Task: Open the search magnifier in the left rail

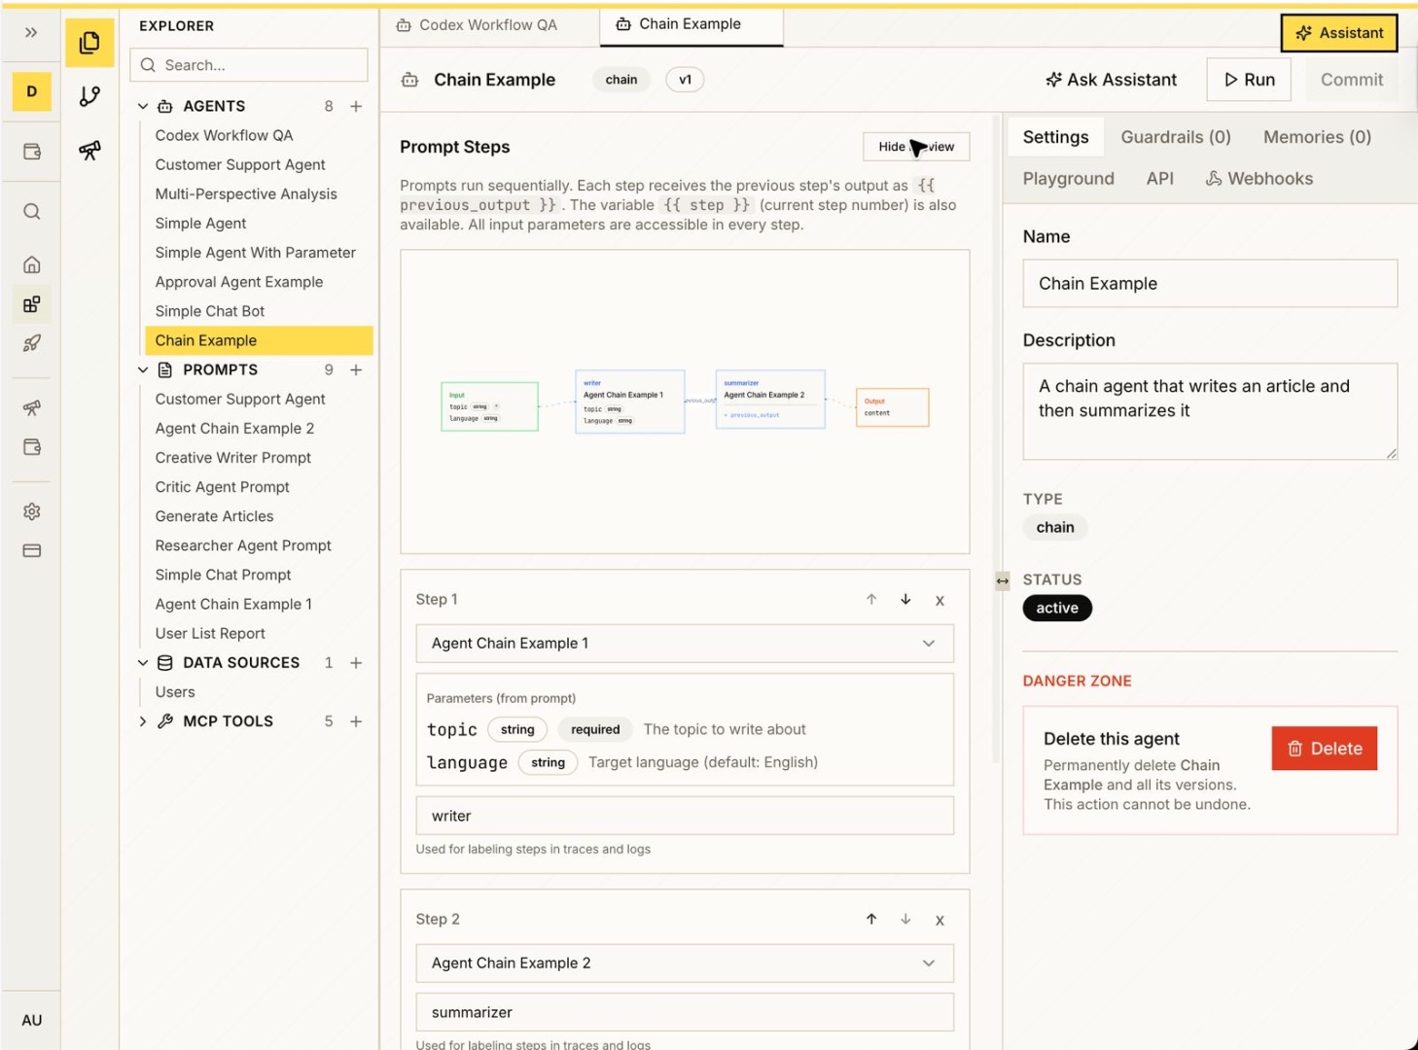Action: (x=32, y=212)
